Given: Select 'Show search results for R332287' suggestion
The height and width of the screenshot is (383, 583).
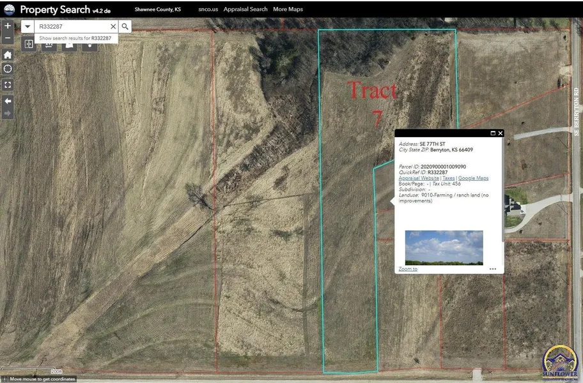Looking at the screenshot, I should 75,38.
